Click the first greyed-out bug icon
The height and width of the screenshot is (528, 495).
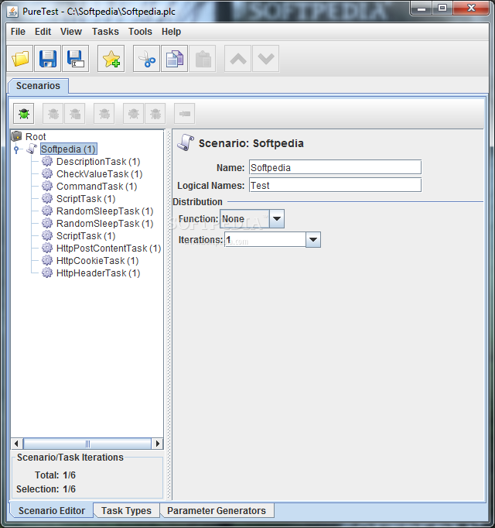point(53,114)
